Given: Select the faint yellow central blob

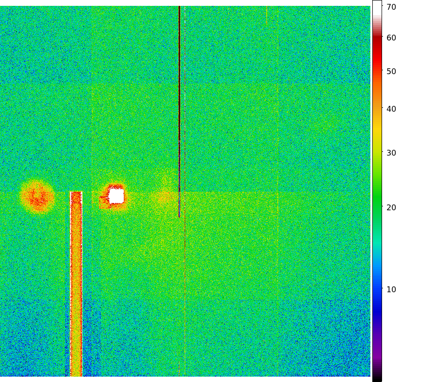Looking at the screenshot, I should click(x=164, y=197).
